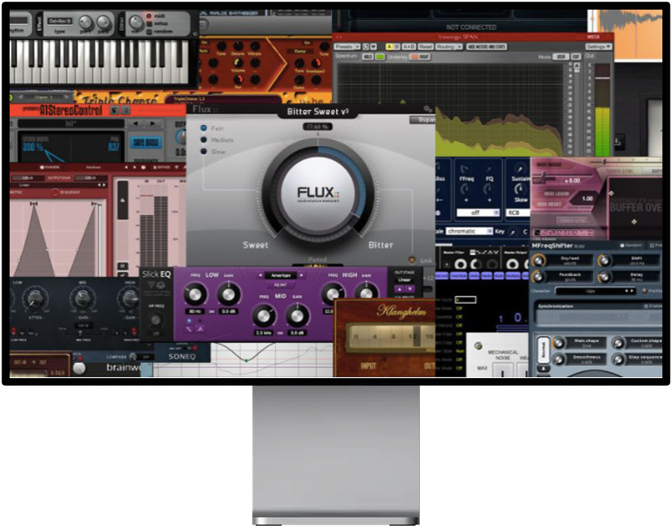Image resolution: width=672 pixels, height=528 pixels.
Task: Click the Dry/wet knob in MFreqShifter
Action: pyautogui.click(x=538, y=261)
